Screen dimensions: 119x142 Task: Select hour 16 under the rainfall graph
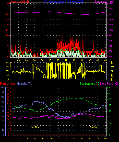(x=74, y=138)
